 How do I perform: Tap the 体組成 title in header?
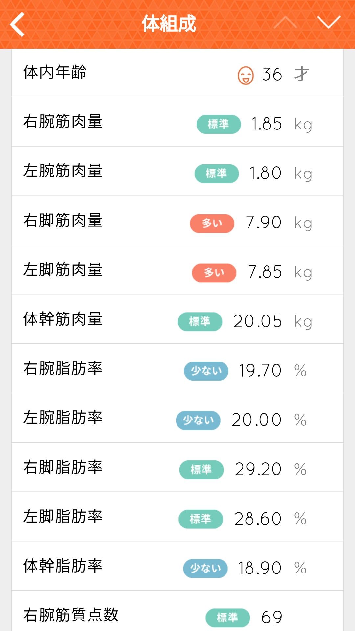(169, 24)
